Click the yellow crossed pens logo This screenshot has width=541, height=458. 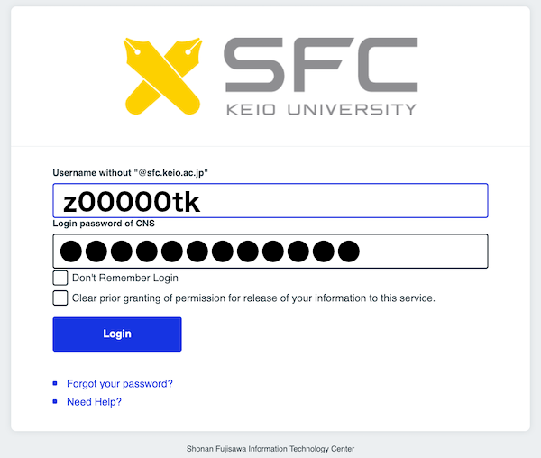[166, 77]
